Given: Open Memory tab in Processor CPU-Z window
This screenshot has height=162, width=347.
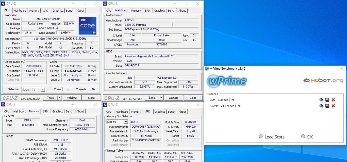Looking at the screenshot, I should pos(34,11).
